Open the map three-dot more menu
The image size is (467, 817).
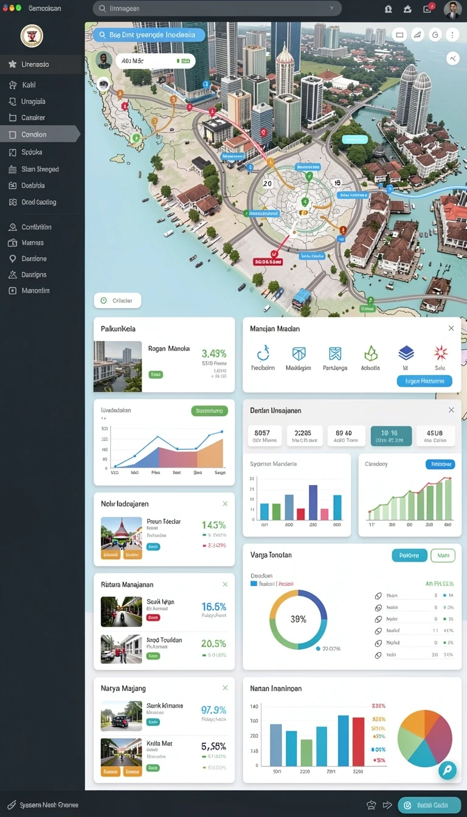(452, 35)
